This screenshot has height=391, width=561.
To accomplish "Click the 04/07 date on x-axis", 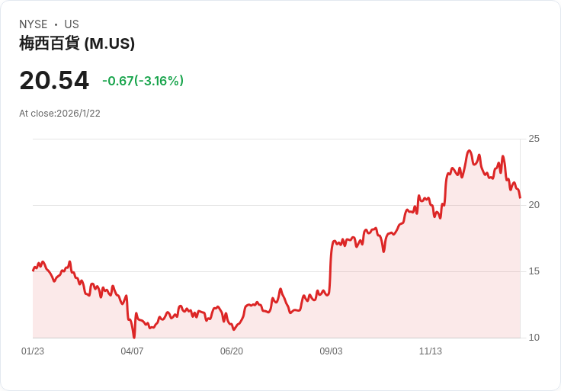I will [132, 351].
